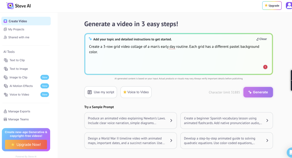Click the Create Video sparkle icon
Viewport: 292px width, 158px height.
[5, 21]
